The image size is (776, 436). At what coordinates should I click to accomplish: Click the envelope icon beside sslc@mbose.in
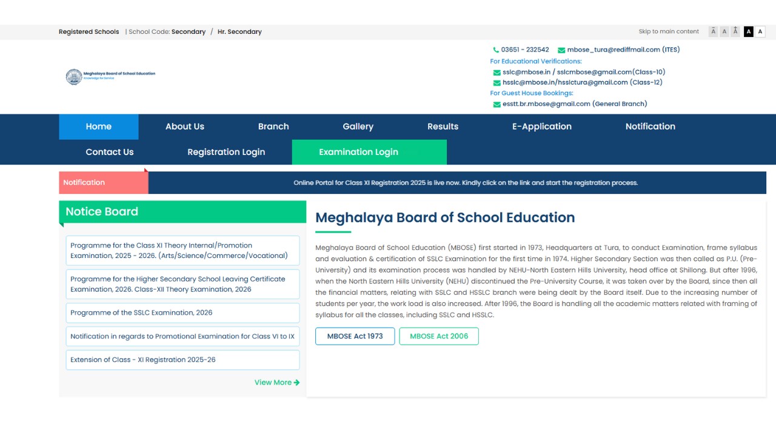point(497,72)
